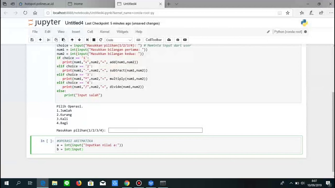
Task: Click the video play icon in the toolbar
Action: coord(185,40)
